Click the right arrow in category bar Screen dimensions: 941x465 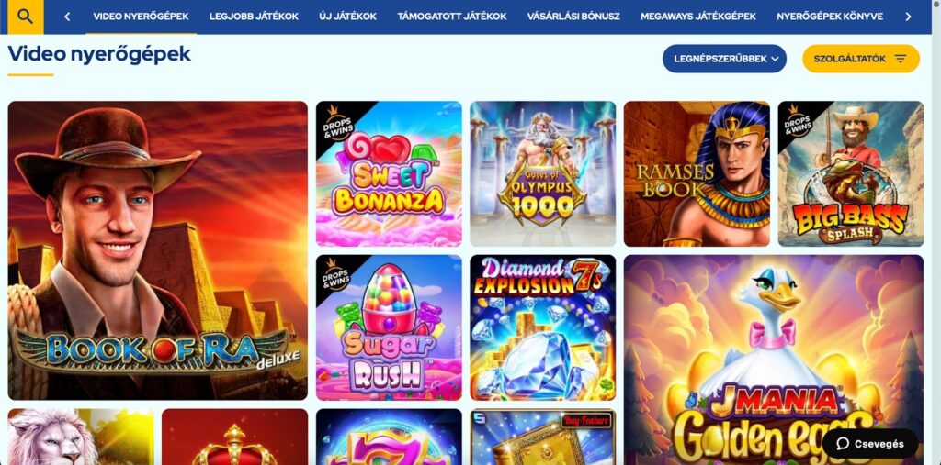point(908,17)
